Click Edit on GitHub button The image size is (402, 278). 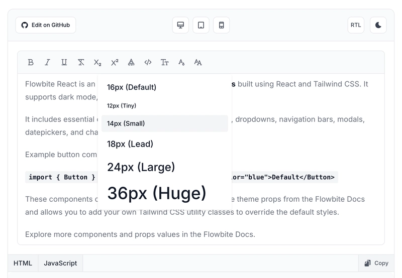pos(46,25)
